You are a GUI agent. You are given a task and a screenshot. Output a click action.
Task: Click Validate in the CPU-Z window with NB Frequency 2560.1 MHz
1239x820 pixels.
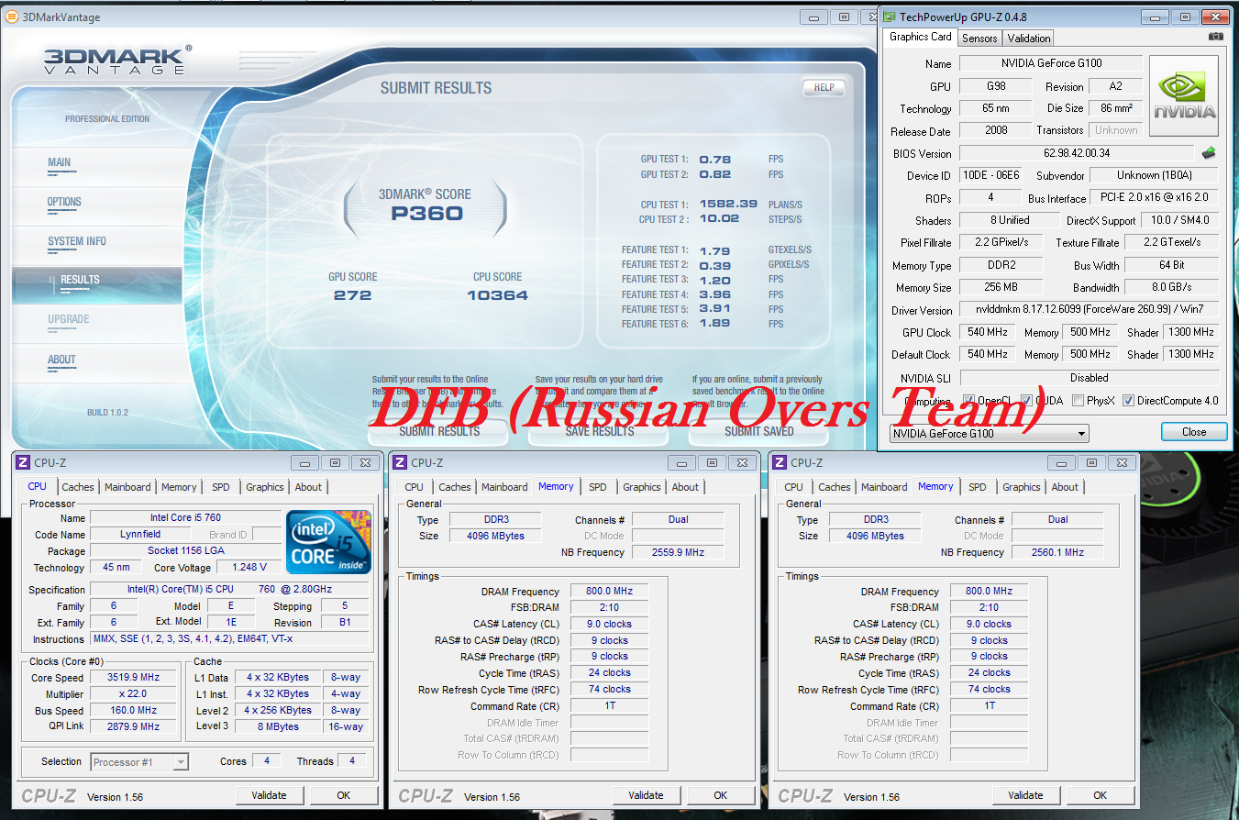click(1026, 795)
